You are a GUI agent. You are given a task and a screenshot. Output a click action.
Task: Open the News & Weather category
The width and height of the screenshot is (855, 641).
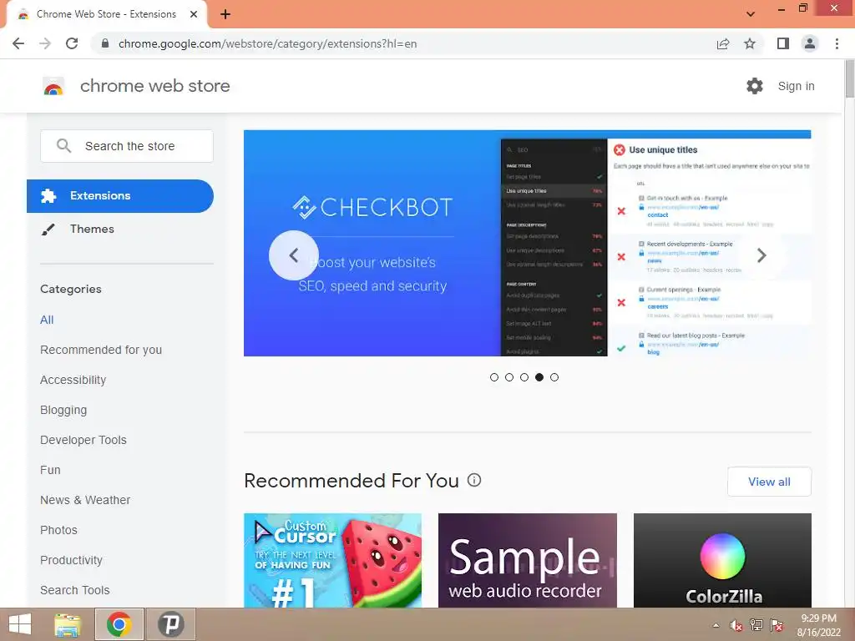click(85, 500)
